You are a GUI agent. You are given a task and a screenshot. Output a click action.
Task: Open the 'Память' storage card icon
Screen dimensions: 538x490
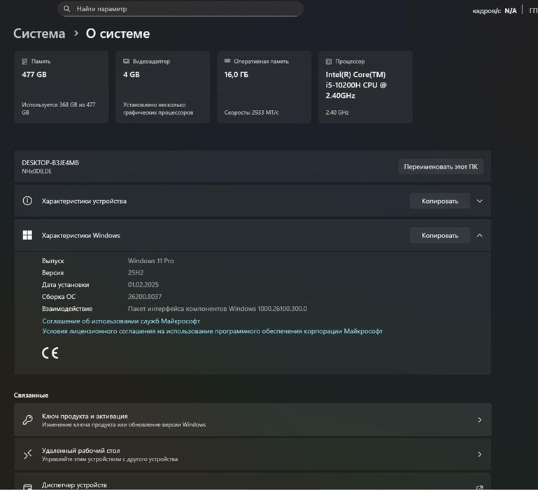[x=24, y=62]
